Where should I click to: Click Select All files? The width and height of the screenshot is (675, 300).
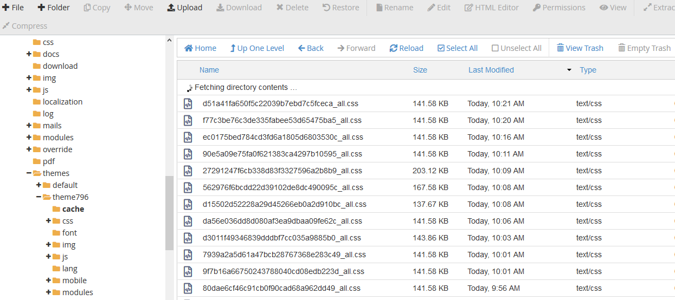click(x=457, y=48)
